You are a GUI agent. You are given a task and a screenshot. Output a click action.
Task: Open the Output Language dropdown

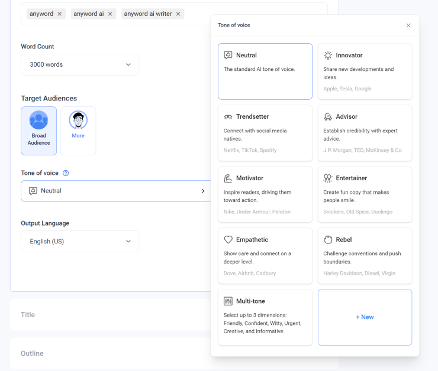[80, 242]
